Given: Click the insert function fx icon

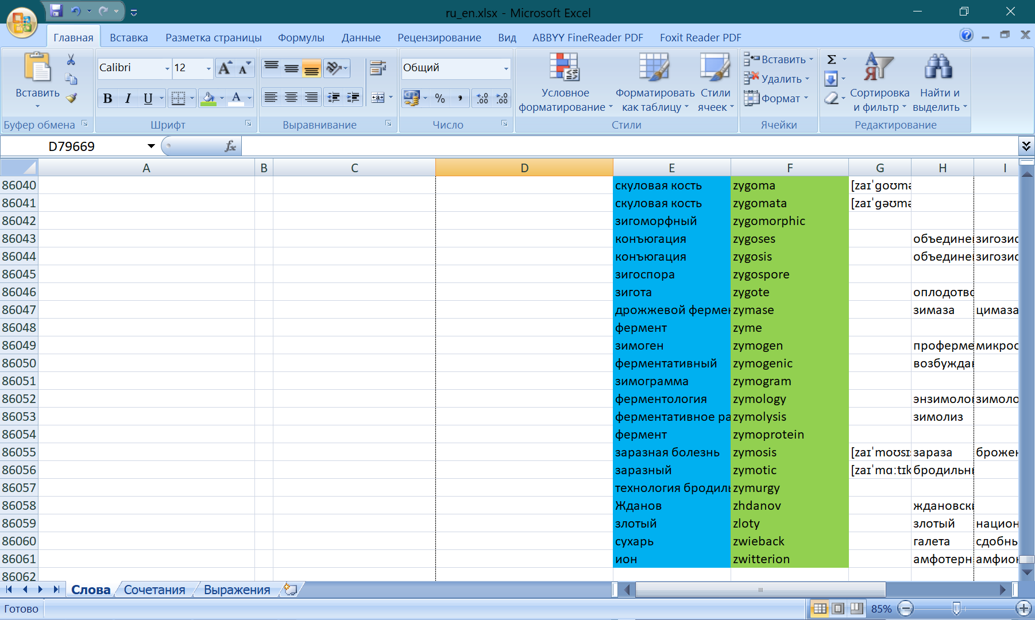Looking at the screenshot, I should (x=230, y=146).
